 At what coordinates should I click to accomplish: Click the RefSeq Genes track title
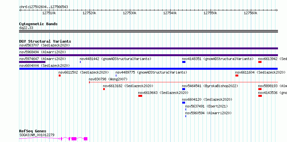33,131
